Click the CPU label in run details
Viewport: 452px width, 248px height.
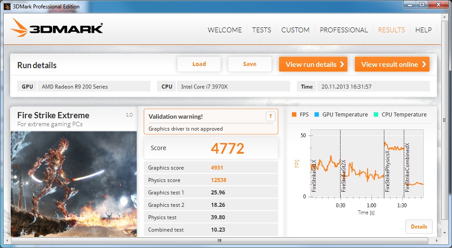[x=167, y=86]
